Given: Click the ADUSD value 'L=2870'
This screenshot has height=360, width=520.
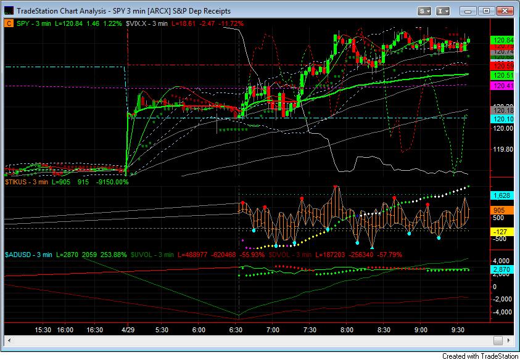Looking at the screenshot, I should coord(67,255).
